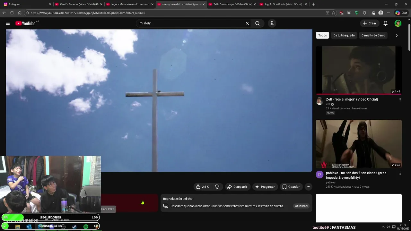
Task: Switch to Jugo! - Si está sola tab
Action: click(x=283, y=4)
